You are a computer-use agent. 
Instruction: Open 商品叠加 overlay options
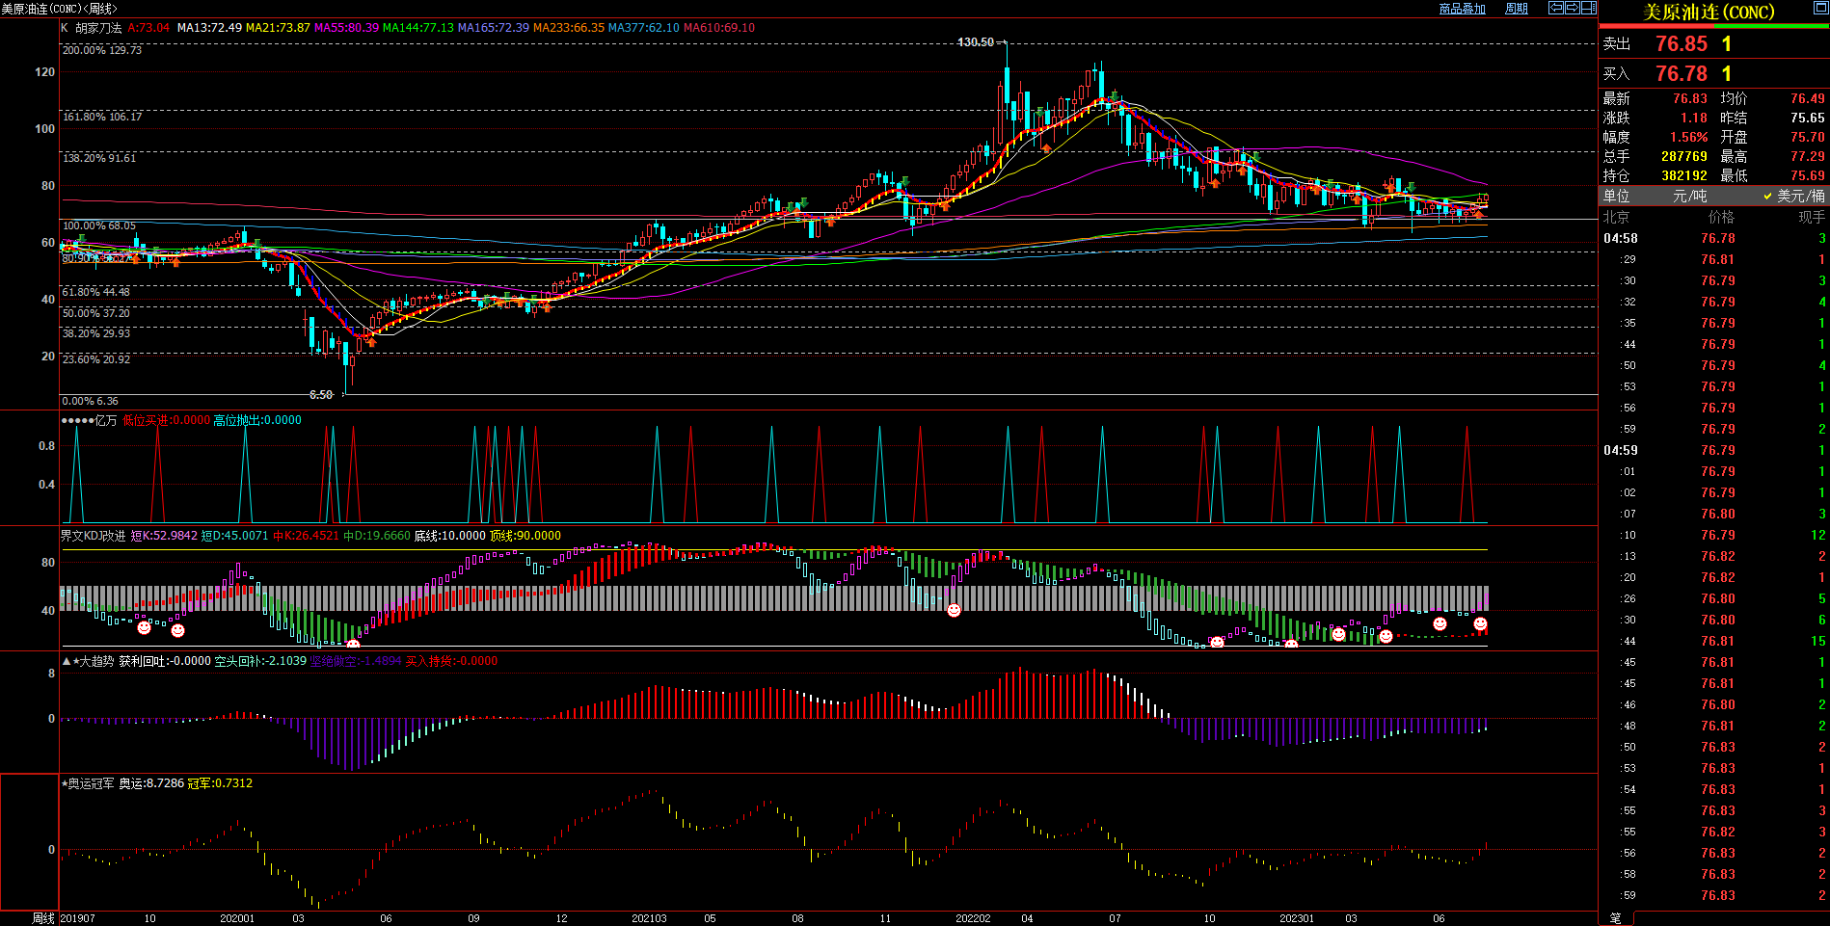[1462, 9]
